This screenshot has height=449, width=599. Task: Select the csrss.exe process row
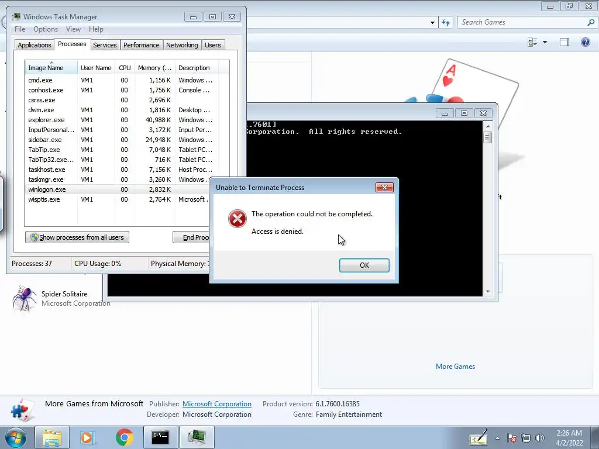[x=121, y=100]
